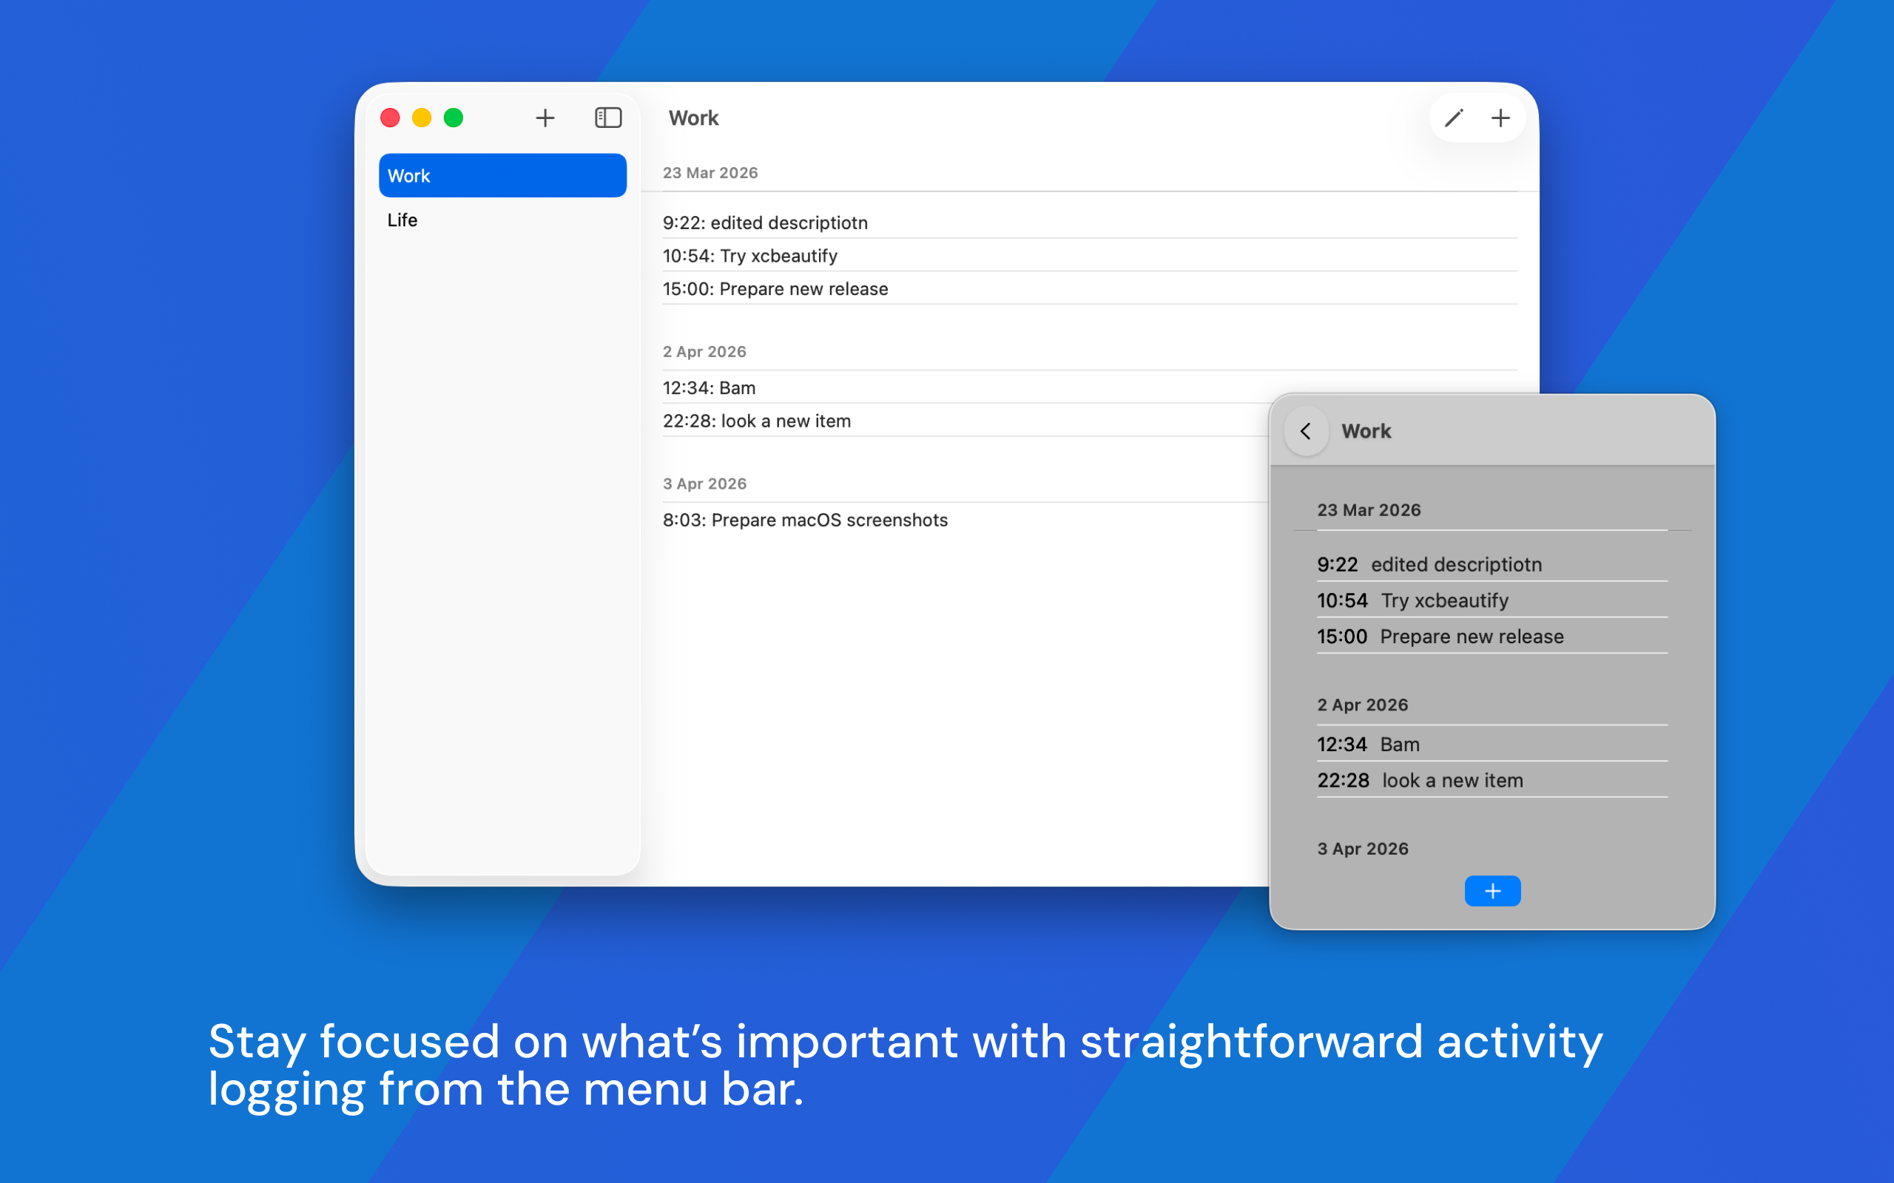Go back with the popup chevron button

point(1307,431)
